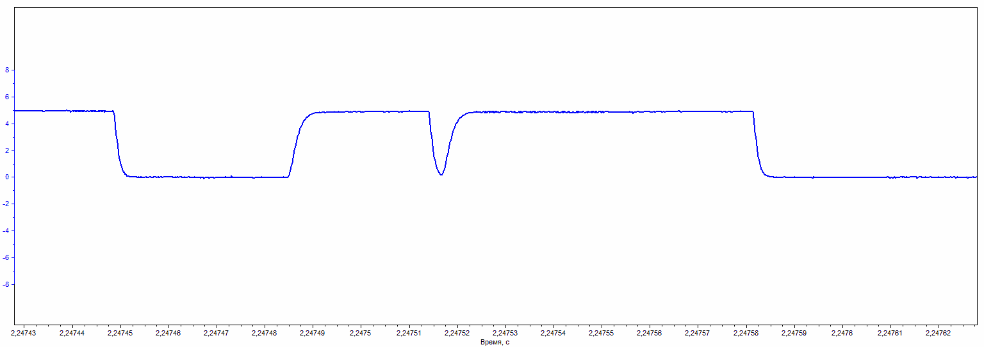Click the Y-axis value -8
Screen dimensions: 984x347
pos(6,284)
